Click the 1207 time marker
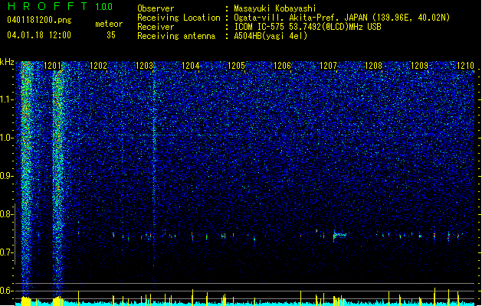 coord(328,65)
